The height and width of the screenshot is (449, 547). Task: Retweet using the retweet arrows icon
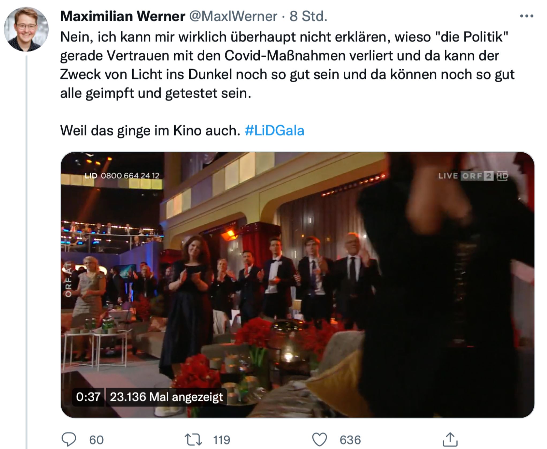click(x=193, y=440)
